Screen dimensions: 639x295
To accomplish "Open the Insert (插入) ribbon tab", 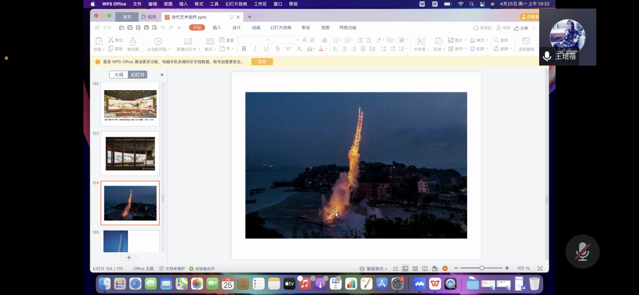I will 217,28.
